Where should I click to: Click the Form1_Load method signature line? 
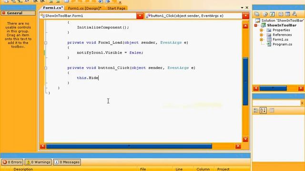(x=128, y=43)
